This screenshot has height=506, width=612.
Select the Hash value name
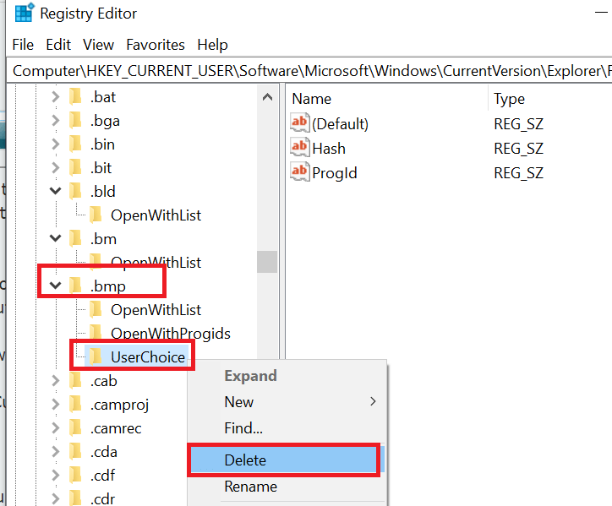[x=329, y=149]
